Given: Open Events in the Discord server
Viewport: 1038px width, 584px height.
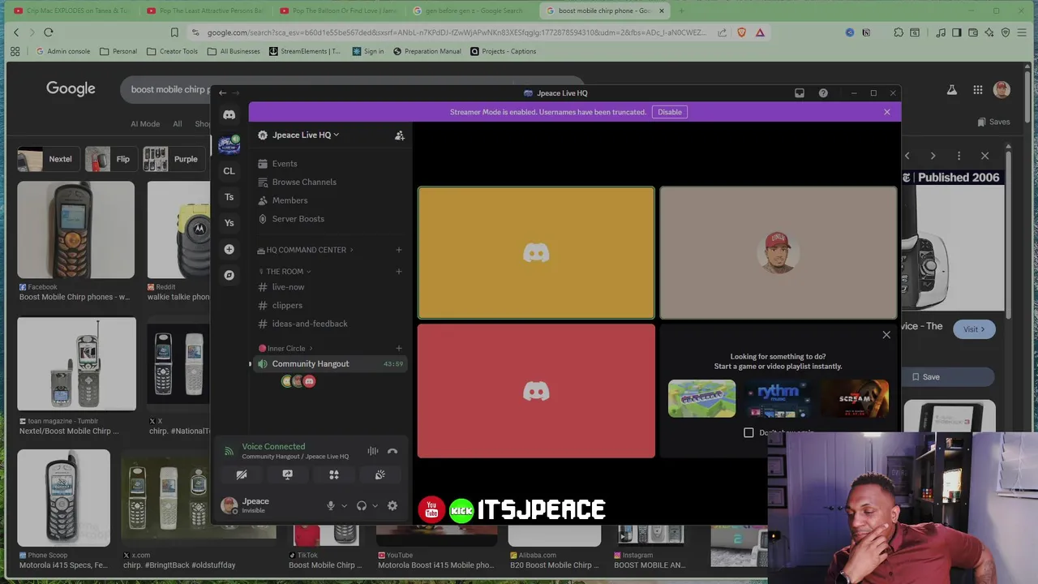Looking at the screenshot, I should [x=328, y=164].
